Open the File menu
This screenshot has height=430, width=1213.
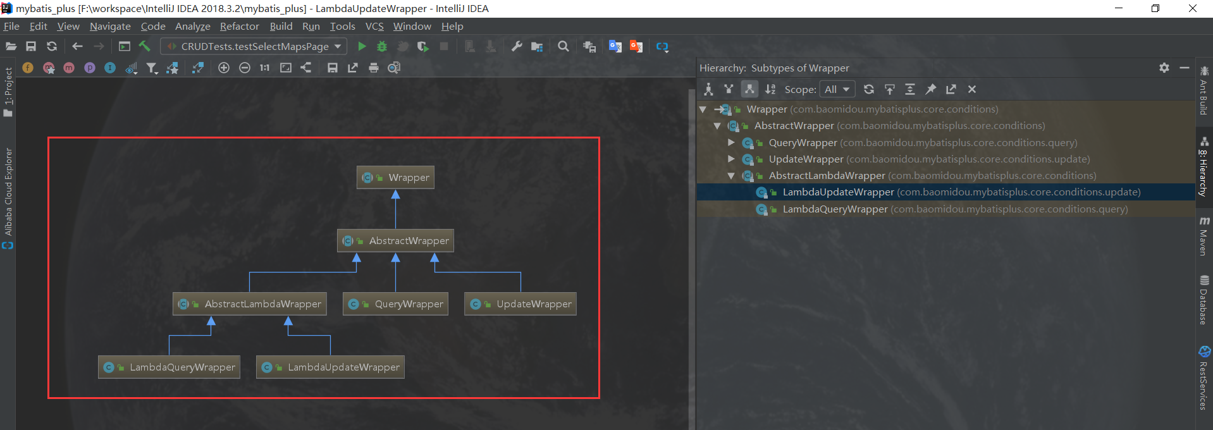pyautogui.click(x=11, y=26)
